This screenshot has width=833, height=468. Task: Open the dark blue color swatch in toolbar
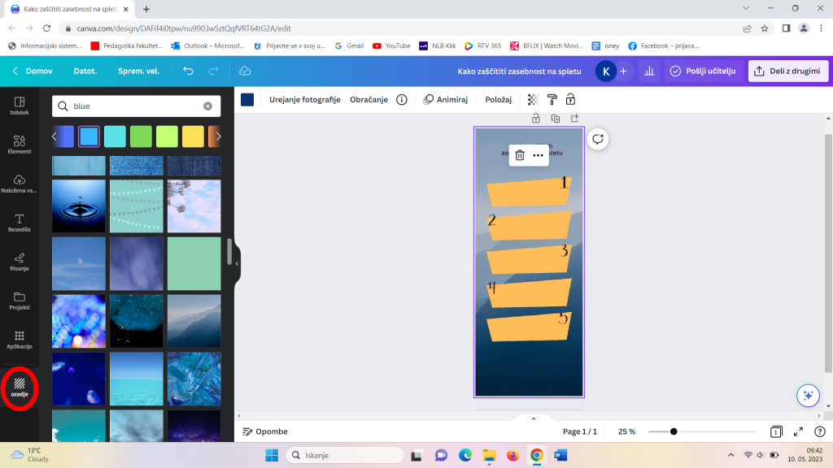point(247,99)
